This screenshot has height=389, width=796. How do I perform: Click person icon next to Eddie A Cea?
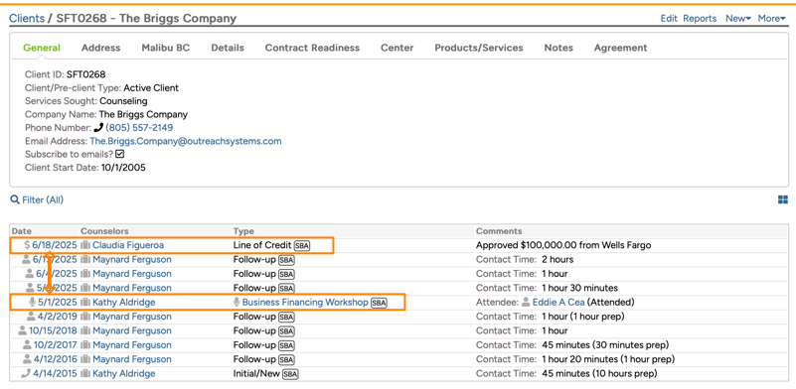pyautogui.click(x=526, y=303)
